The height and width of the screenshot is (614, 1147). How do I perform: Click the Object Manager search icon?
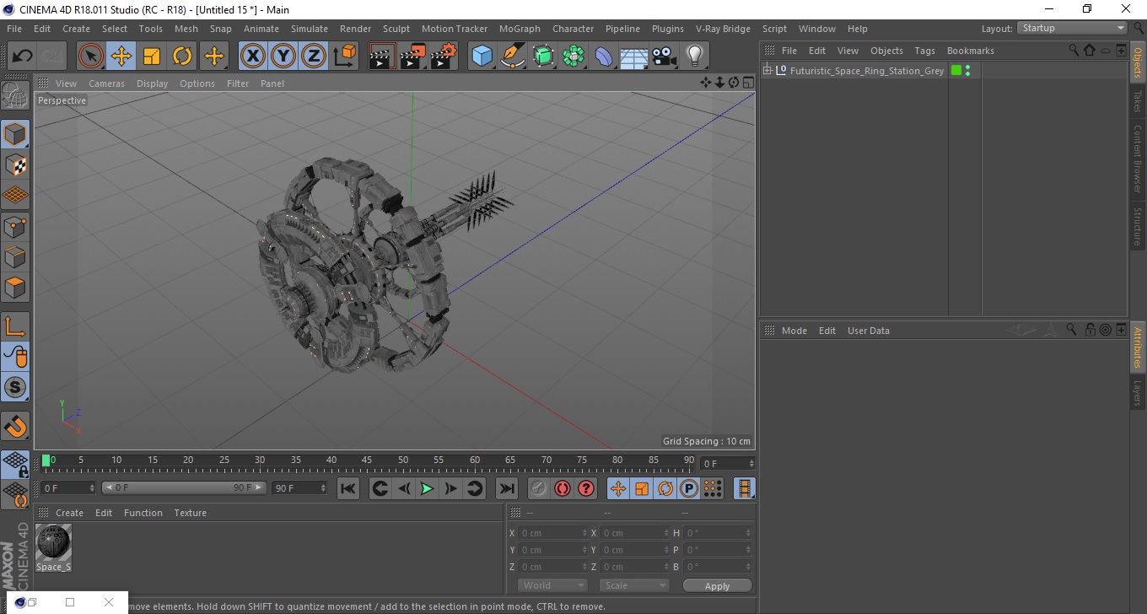(x=1074, y=51)
